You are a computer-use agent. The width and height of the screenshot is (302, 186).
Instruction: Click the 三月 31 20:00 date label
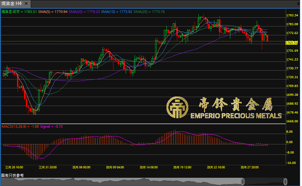tap(48, 167)
